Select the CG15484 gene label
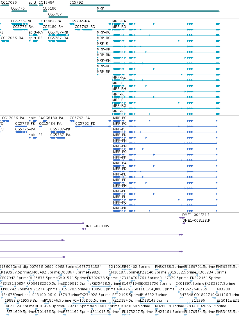 tap(46, 3)
